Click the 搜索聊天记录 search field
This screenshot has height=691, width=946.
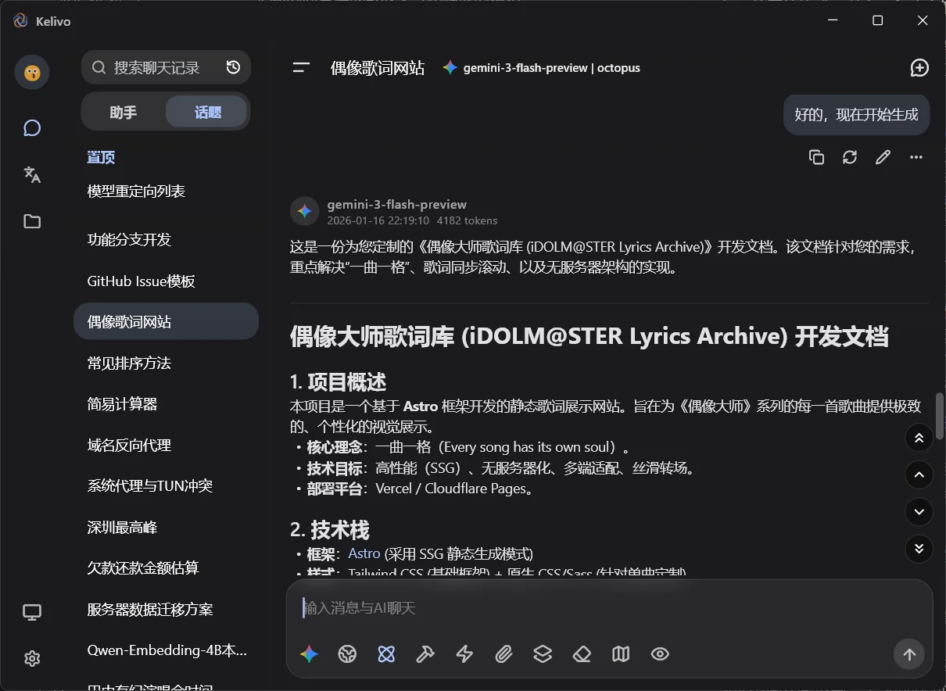coord(156,68)
